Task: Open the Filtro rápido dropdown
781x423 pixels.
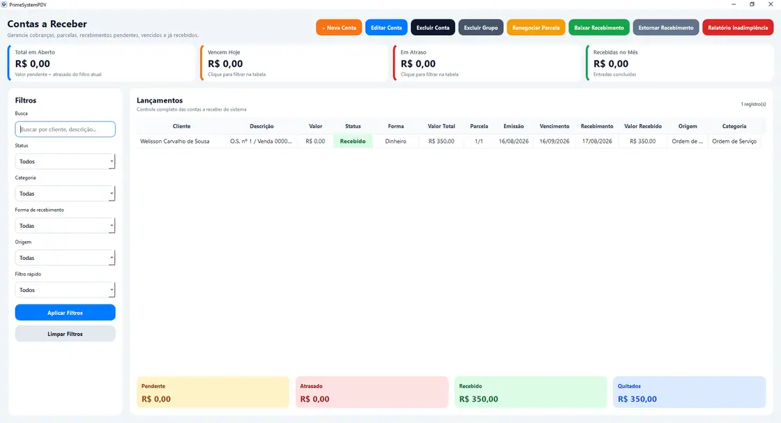Action: (66, 290)
